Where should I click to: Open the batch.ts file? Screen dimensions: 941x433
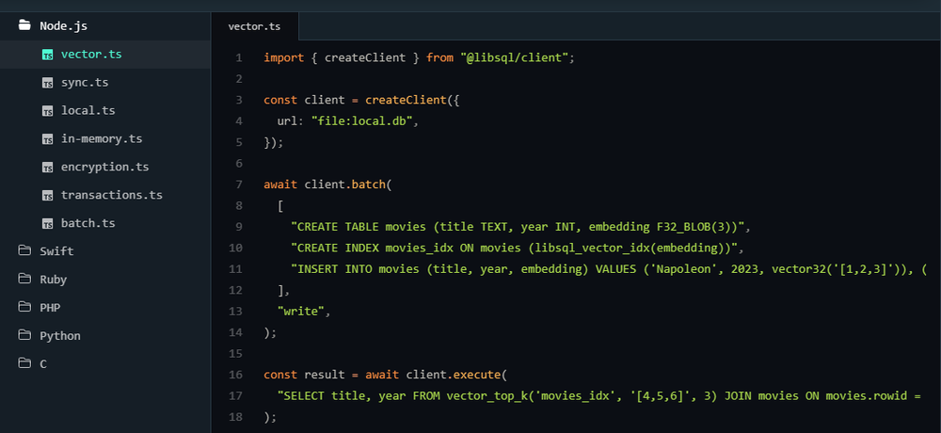click(105, 223)
